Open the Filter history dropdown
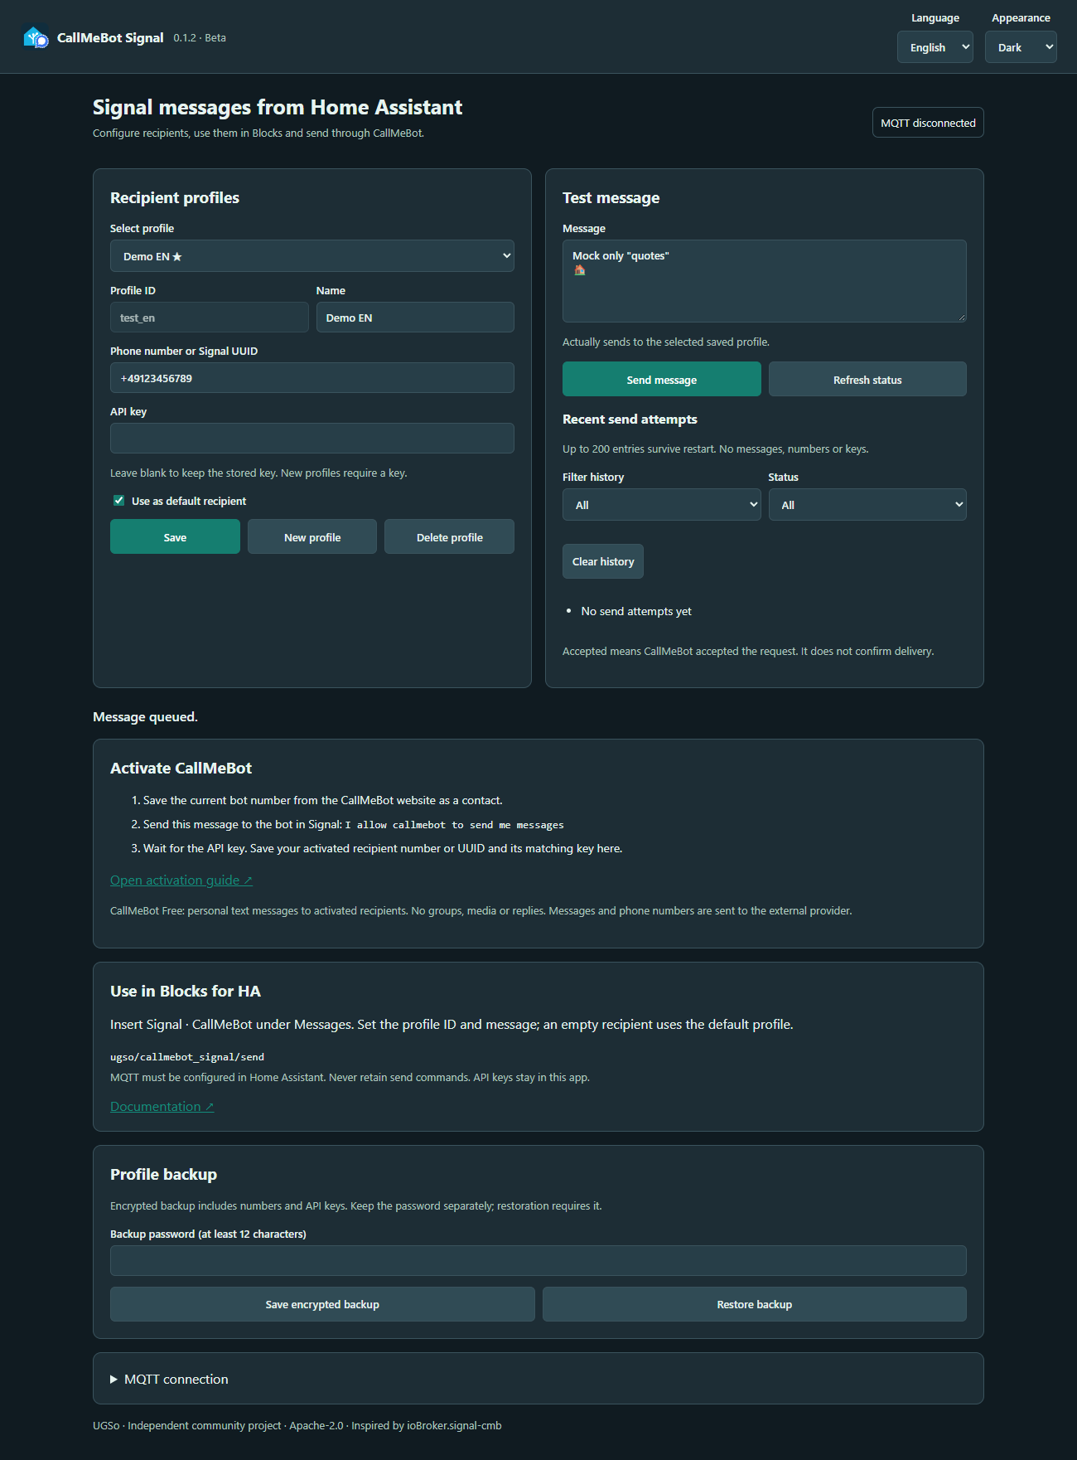1077x1460 pixels. 661,505
